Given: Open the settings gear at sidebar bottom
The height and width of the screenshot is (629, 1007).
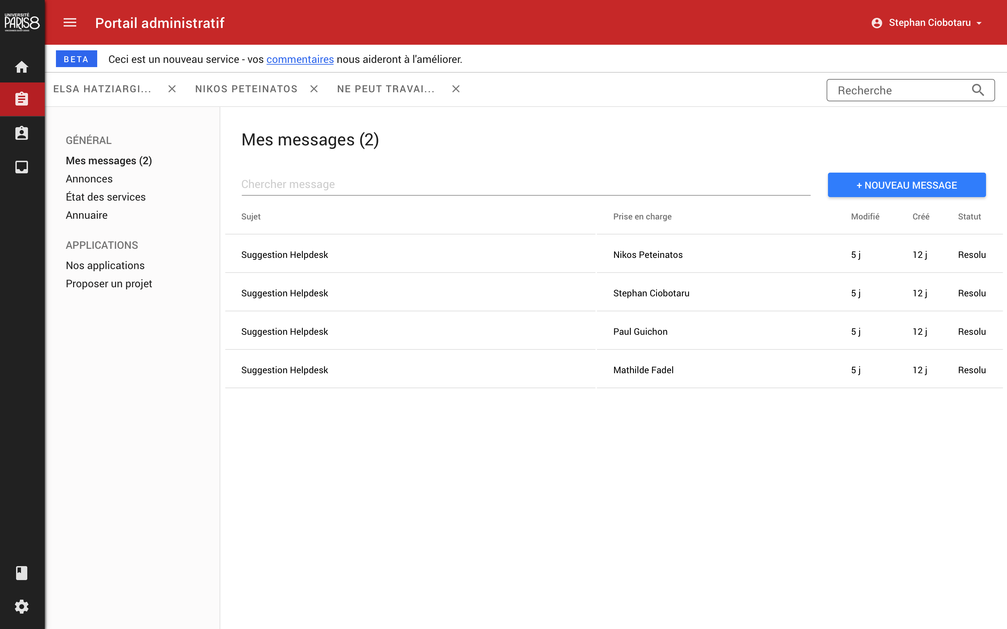Looking at the screenshot, I should point(22,606).
